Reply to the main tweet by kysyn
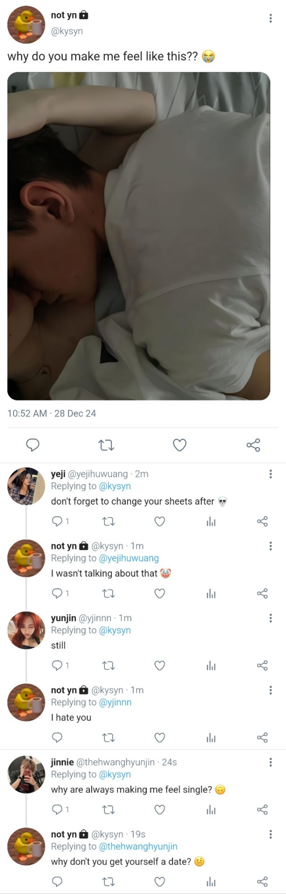286x894 pixels. [32, 445]
